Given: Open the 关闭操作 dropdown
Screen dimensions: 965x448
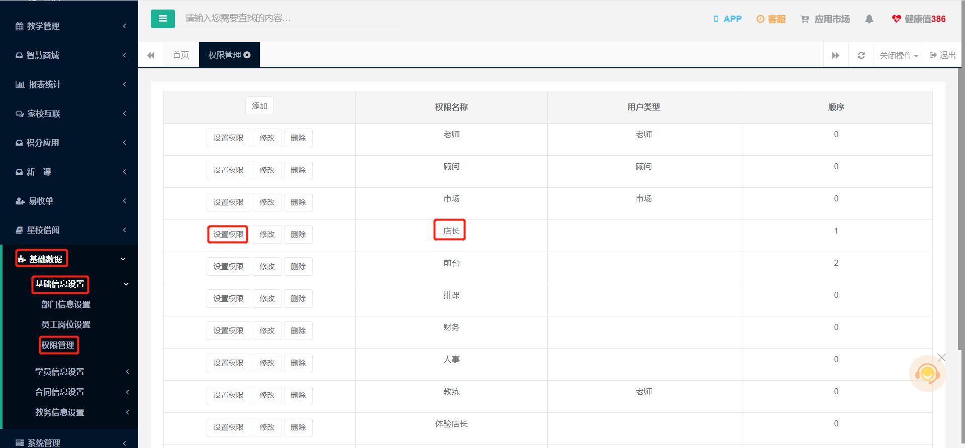Looking at the screenshot, I should [899, 55].
